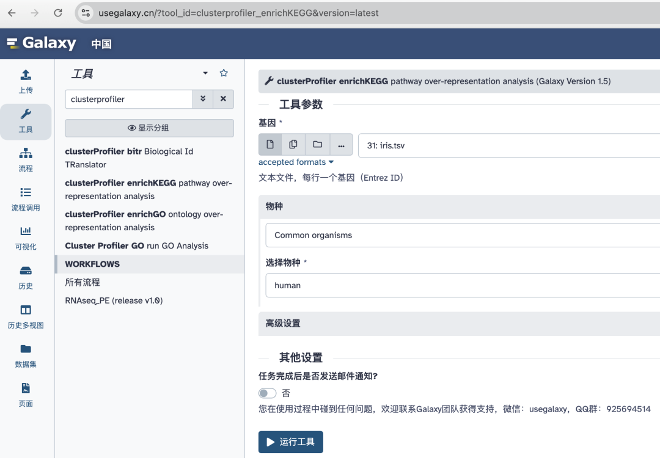Open the 流程调用 invocations activity
Screen dimensions: 660x458
26,199
